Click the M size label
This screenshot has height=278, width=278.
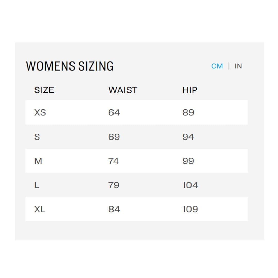click(38, 161)
